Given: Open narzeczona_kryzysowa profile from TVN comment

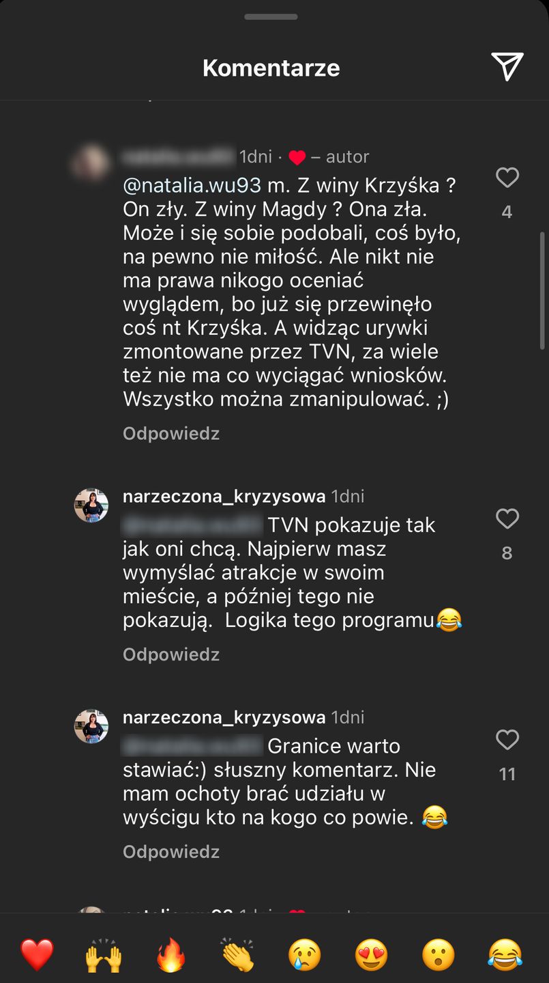Looking at the screenshot, I should (x=224, y=497).
